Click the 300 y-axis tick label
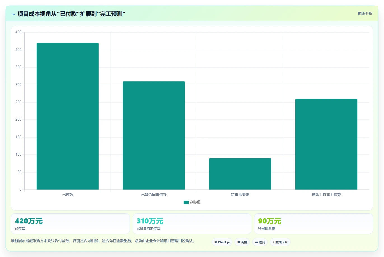This screenshot has width=384, height=257. click(18, 85)
